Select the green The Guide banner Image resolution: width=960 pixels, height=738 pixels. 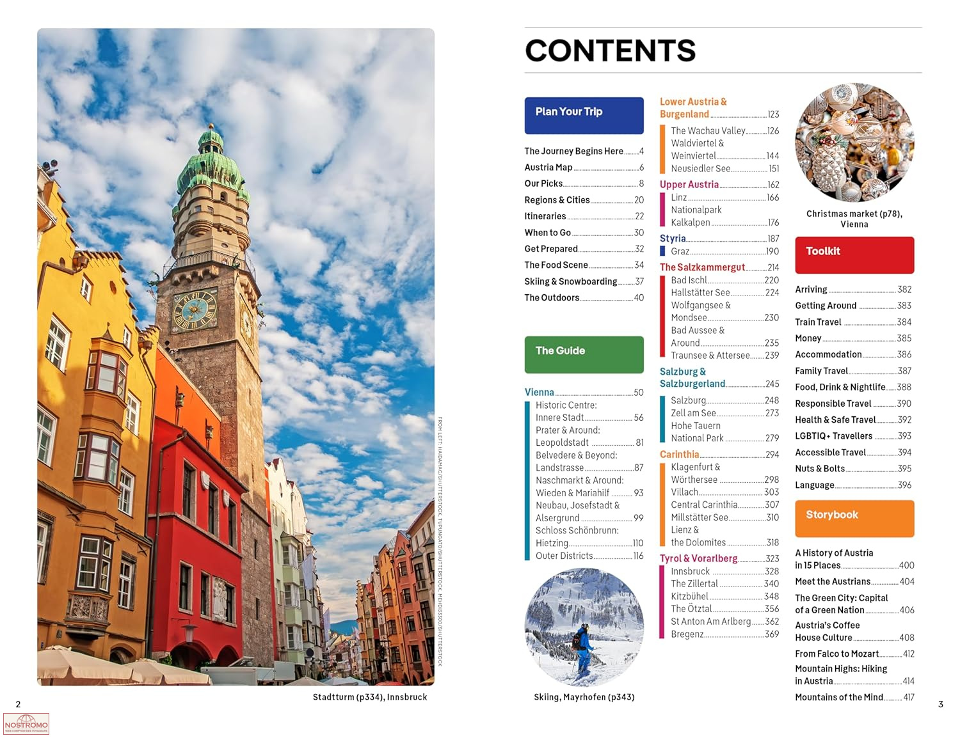584,354
